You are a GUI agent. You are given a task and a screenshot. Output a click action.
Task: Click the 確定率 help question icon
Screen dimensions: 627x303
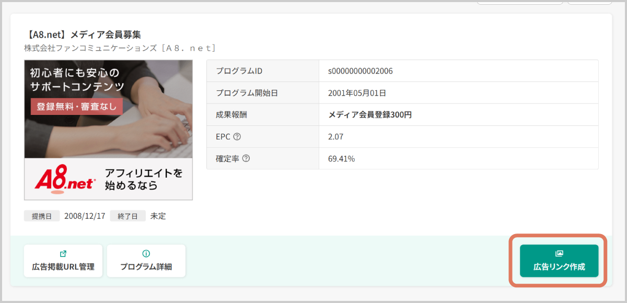pos(246,158)
